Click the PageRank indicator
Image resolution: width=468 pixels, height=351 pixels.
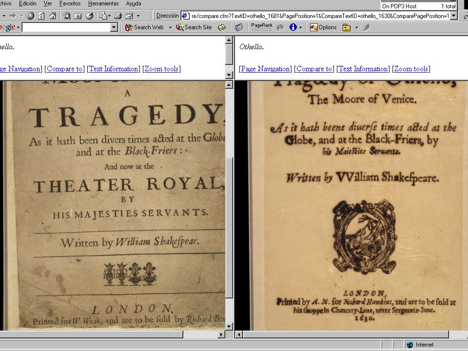point(262,27)
